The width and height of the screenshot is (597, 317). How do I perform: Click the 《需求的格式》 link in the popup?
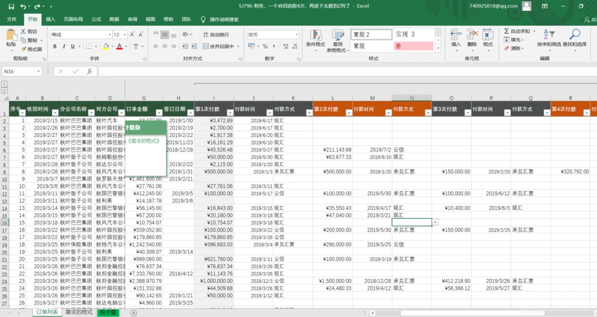point(144,141)
